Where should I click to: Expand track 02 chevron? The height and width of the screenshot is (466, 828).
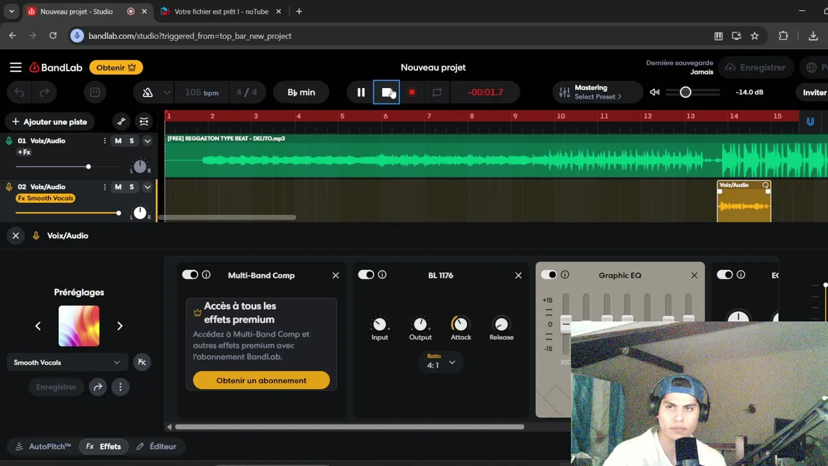pos(147,187)
